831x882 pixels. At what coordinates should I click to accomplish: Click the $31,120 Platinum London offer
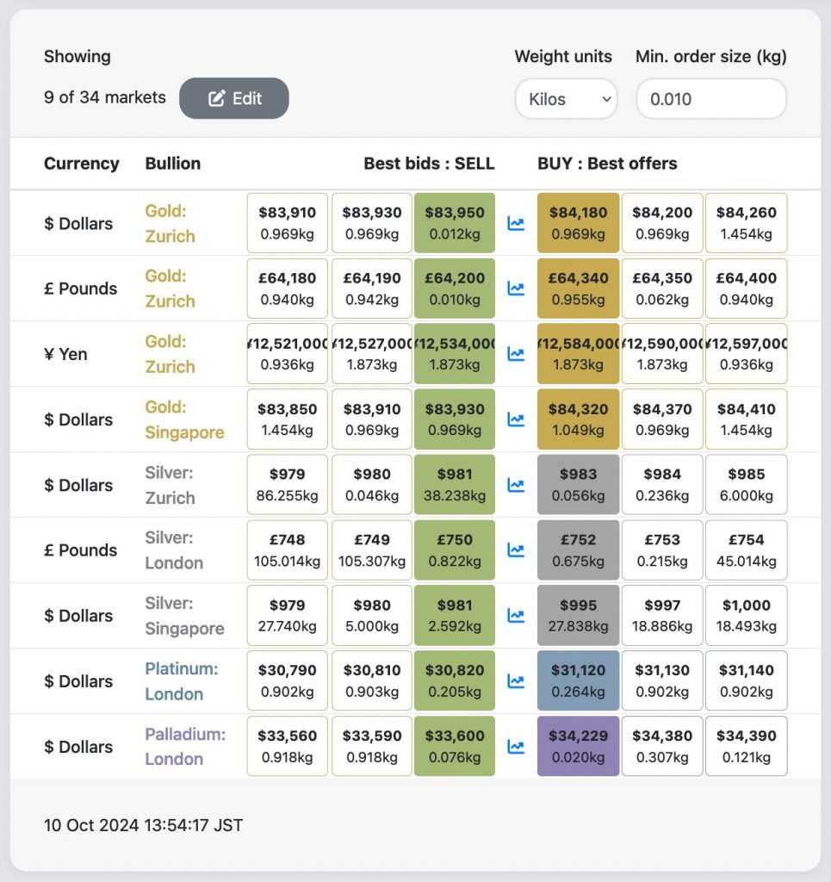coord(578,681)
